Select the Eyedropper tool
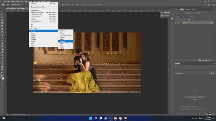 point(2,29)
